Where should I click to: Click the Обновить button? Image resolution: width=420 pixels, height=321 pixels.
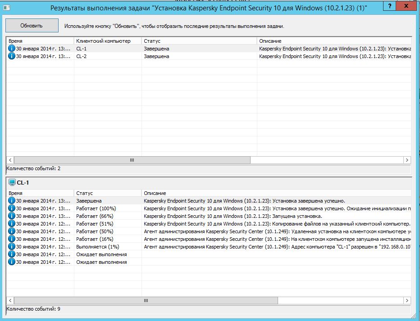(32, 26)
